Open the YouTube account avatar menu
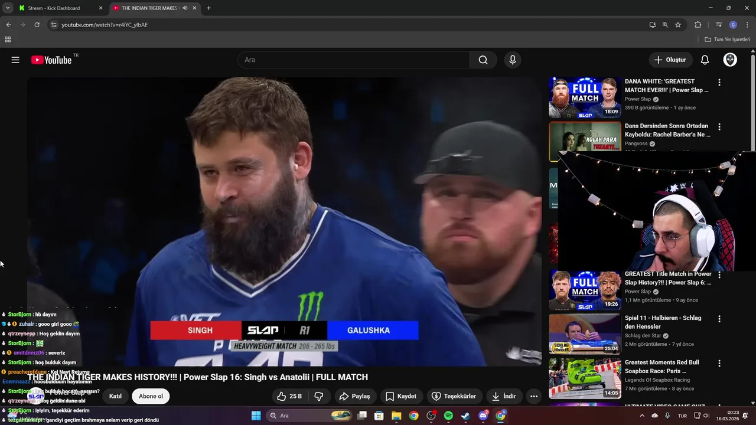Viewport: 756px width, 425px height. [730, 60]
